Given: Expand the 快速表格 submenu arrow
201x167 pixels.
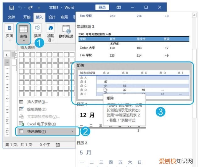Looking at the screenshot, I should click(72, 131).
